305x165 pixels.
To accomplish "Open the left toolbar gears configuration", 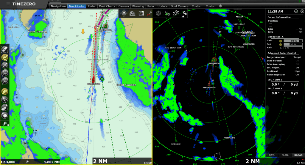I will tap(5, 124).
